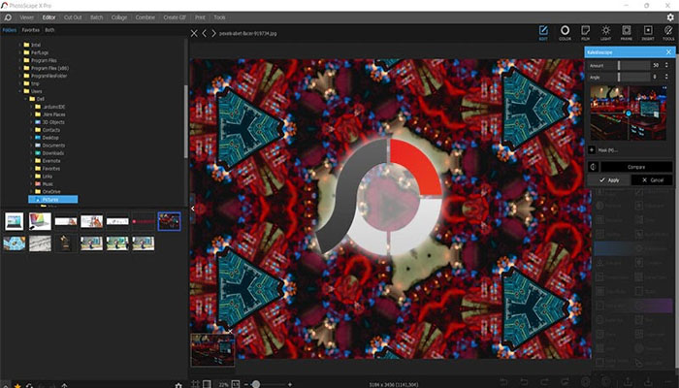This screenshot has width=679, height=388.
Task: Go to the previous image arrow
Action: click(x=205, y=33)
